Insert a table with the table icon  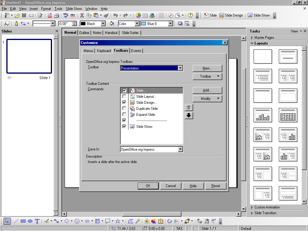point(145,15)
